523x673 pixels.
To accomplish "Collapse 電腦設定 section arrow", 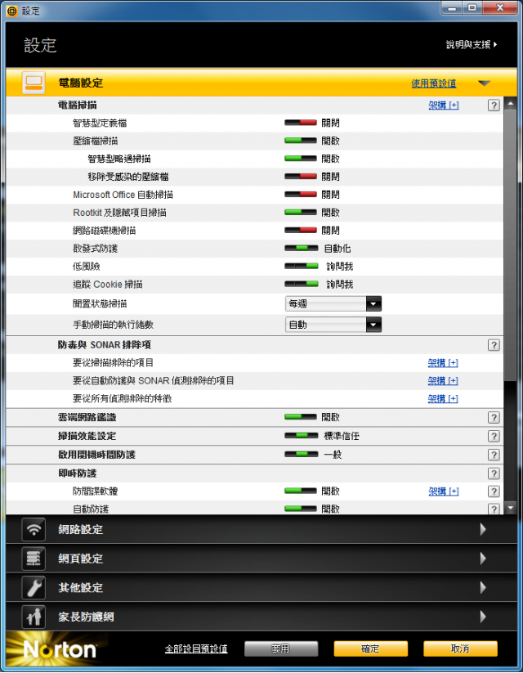I will pyautogui.click(x=484, y=83).
